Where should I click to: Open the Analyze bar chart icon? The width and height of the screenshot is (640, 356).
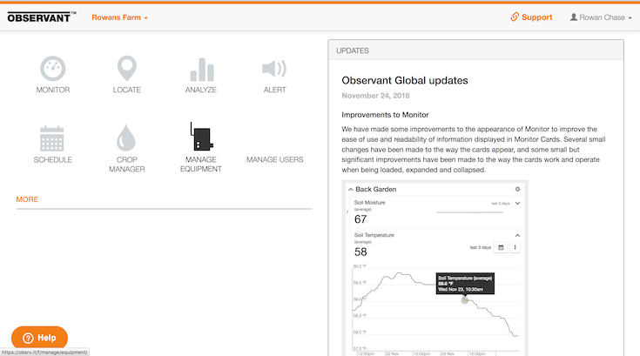(201, 70)
